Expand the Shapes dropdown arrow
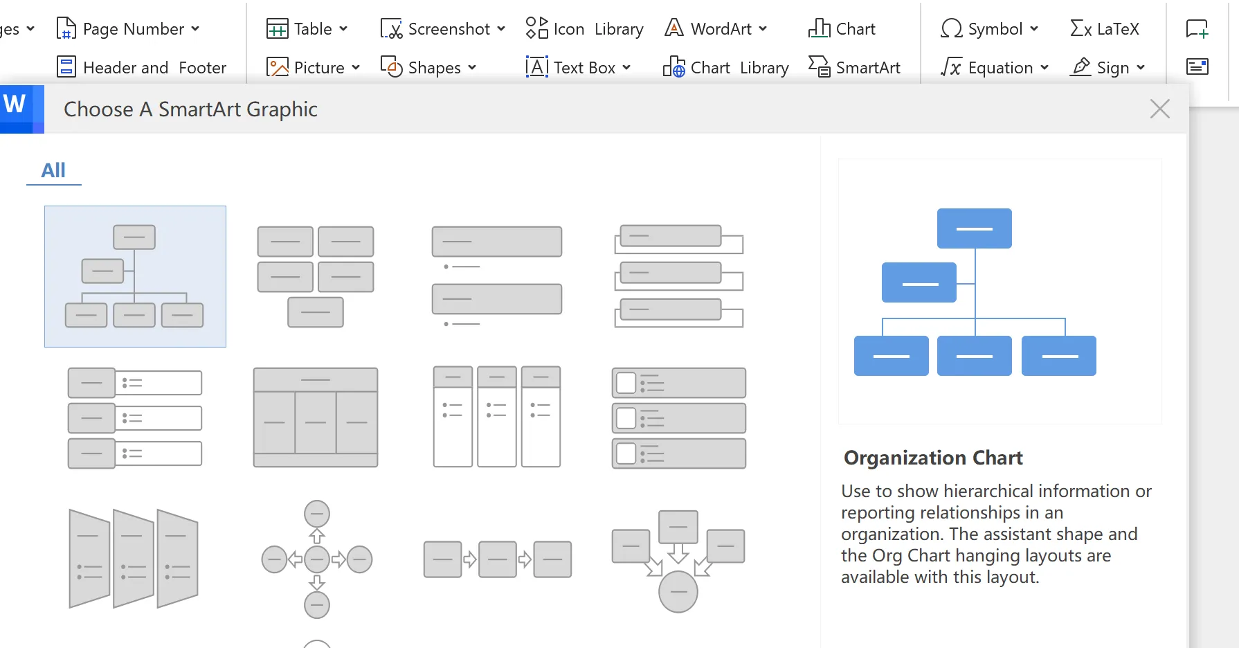1239x648 pixels. tap(472, 67)
